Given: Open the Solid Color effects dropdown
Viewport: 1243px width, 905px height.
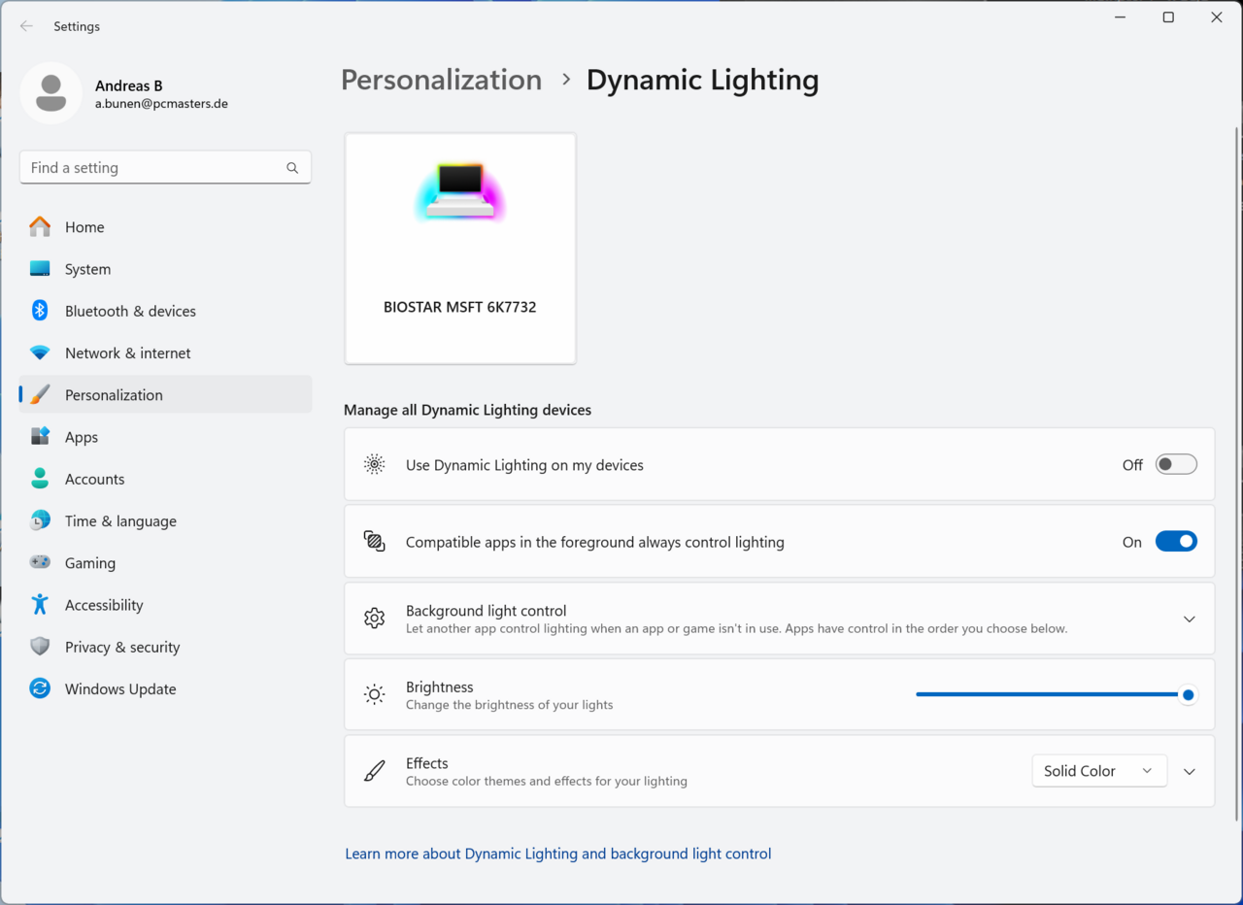Looking at the screenshot, I should pyautogui.click(x=1099, y=771).
